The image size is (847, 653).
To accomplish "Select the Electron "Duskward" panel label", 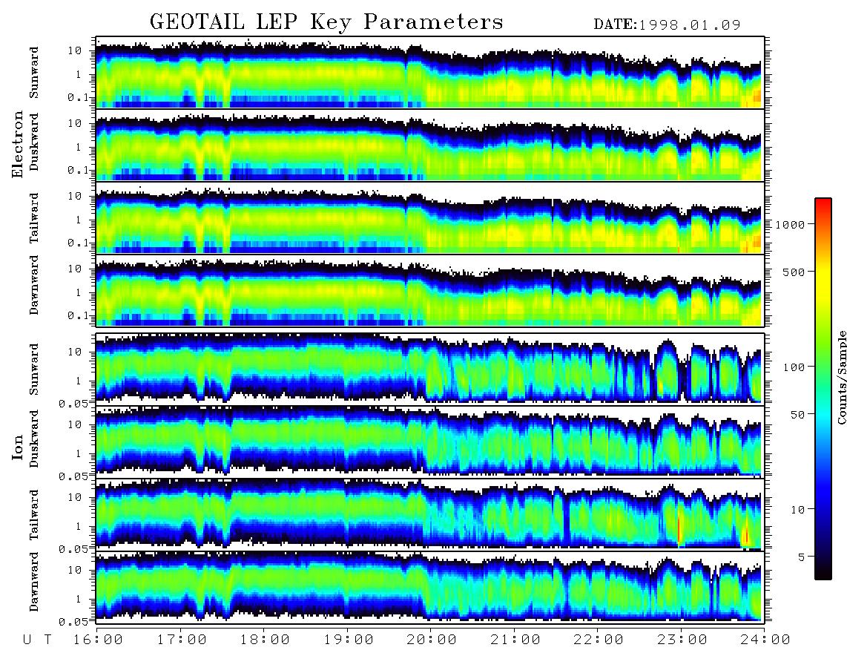I will [x=34, y=142].
